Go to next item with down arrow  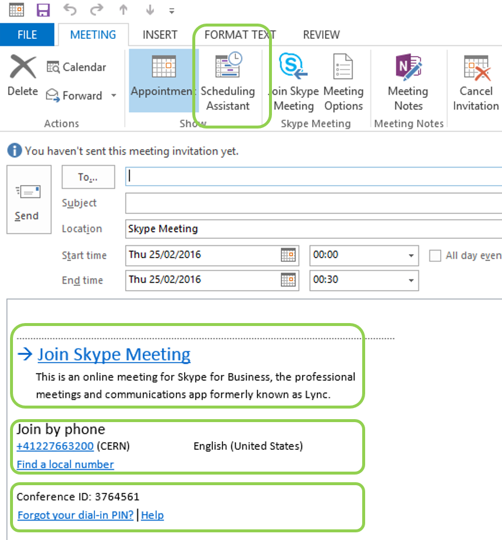(x=150, y=10)
